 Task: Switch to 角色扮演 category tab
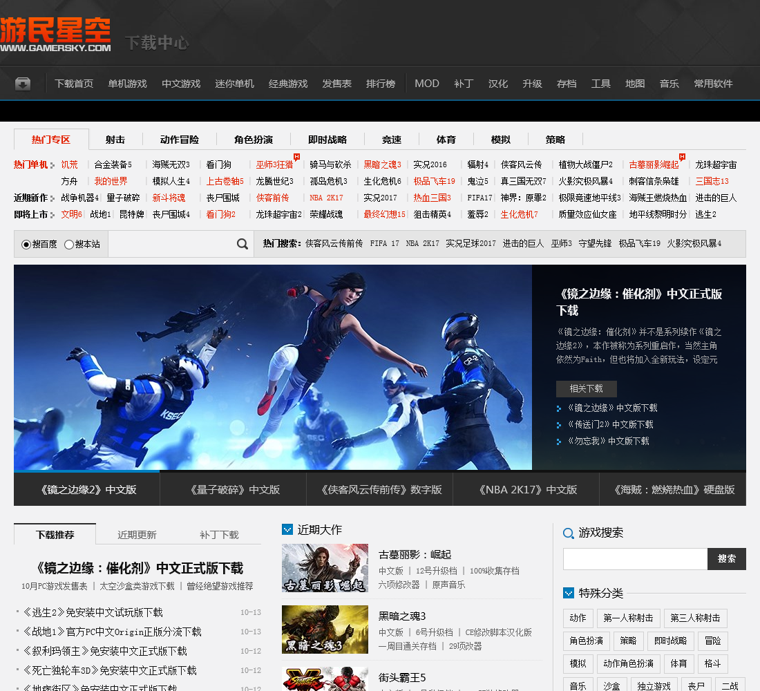tap(254, 140)
